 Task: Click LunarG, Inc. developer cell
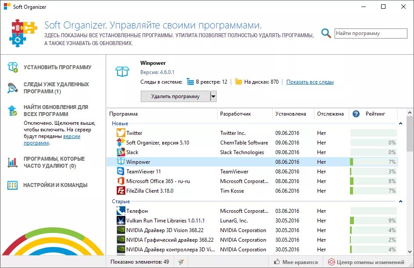coord(234,221)
